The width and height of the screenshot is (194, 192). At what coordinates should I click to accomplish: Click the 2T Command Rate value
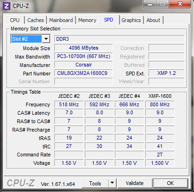pyautogui.click(x=160, y=155)
